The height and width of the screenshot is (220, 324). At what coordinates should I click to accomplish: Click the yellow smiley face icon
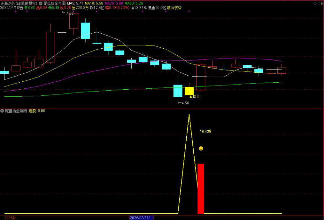point(201,148)
